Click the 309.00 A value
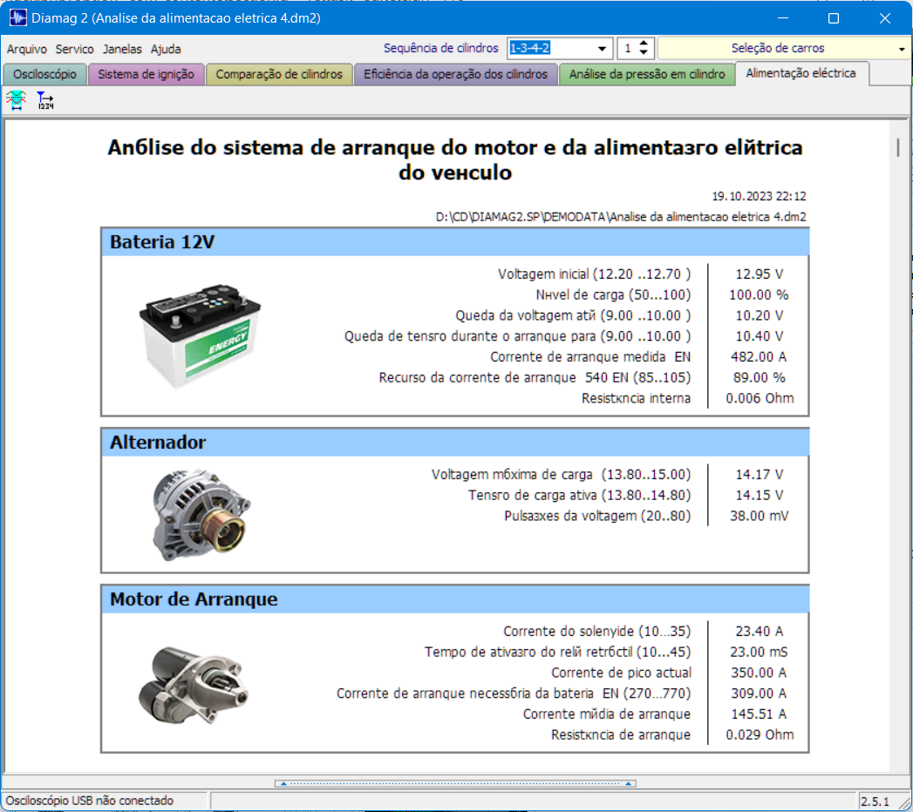This screenshot has width=913, height=812. tap(760, 694)
